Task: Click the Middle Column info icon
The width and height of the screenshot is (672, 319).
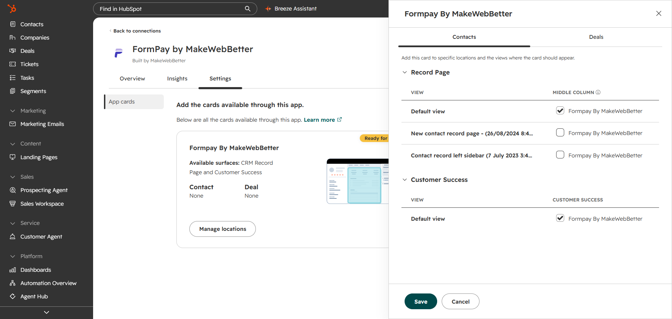Action: 598,92
